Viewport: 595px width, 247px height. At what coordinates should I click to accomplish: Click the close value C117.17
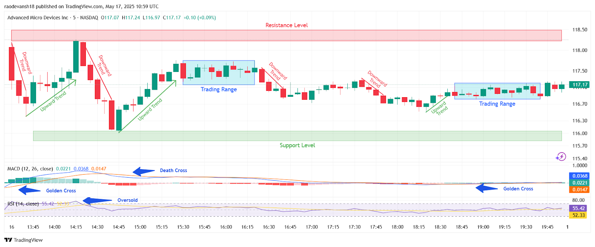(x=172, y=17)
